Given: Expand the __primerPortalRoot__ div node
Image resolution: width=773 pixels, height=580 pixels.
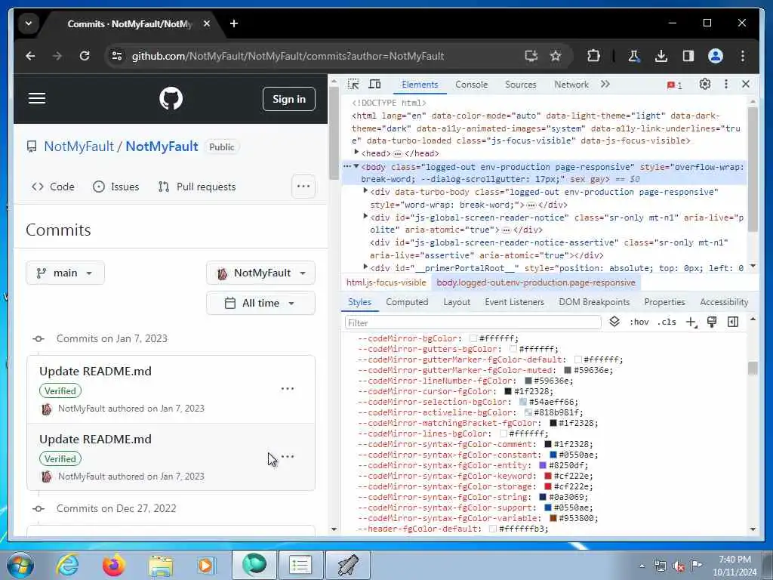Looking at the screenshot, I should [x=366, y=267].
